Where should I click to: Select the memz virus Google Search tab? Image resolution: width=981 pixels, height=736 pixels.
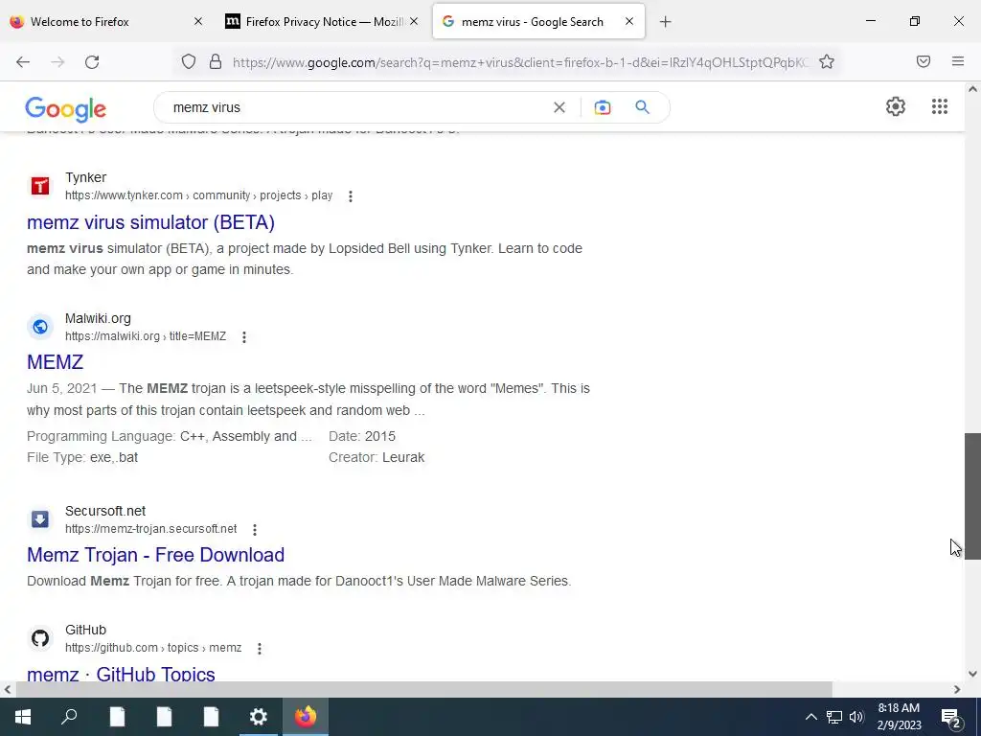tap(538, 22)
